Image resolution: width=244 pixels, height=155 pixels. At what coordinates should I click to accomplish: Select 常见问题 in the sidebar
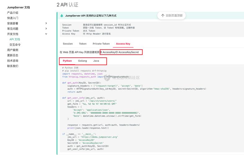[x=13, y=29]
